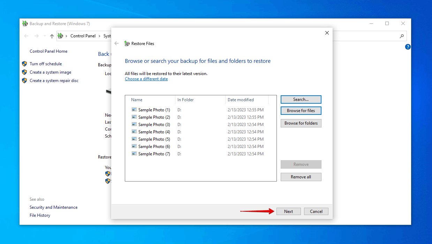Click the image icon of Sample Photo (4)
The width and height of the screenshot is (432, 244).
pyautogui.click(x=134, y=132)
